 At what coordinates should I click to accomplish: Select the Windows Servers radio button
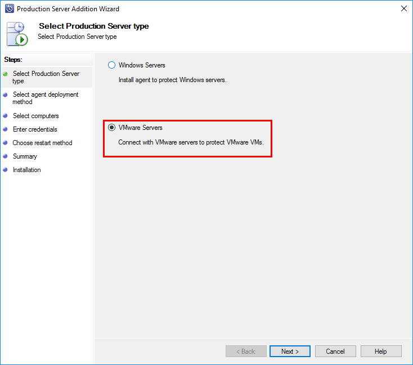[111, 65]
